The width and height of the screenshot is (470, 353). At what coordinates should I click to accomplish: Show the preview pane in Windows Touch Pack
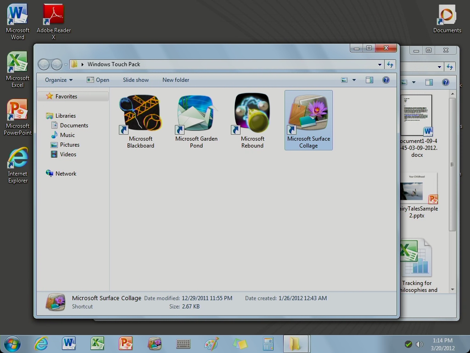(369, 80)
